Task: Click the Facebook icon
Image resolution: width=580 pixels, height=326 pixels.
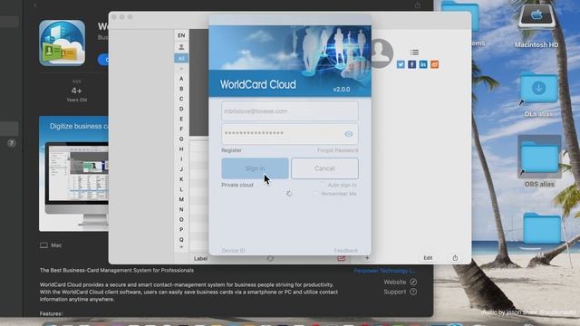Action: 412,64
